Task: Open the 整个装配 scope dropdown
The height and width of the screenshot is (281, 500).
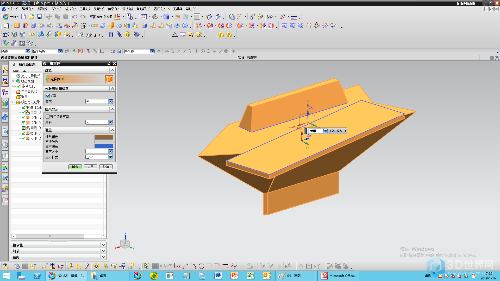Action: point(47,51)
